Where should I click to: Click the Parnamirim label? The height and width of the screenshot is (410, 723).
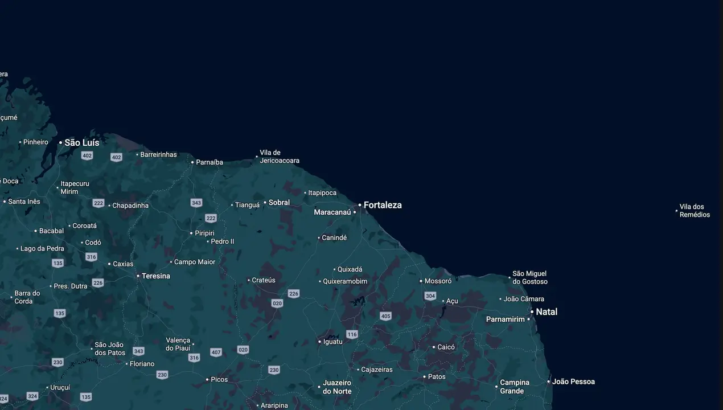coord(506,319)
